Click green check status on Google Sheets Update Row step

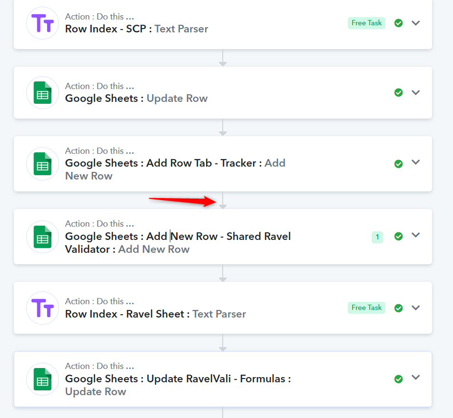click(x=398, y=92)
